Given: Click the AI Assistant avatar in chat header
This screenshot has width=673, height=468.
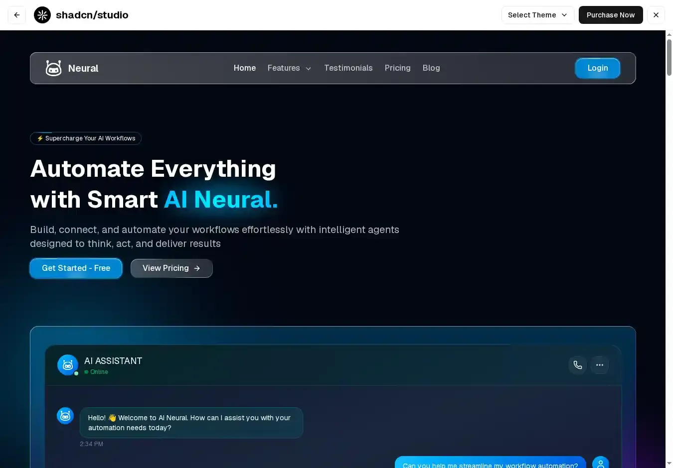Looking at the screenshot, I should point(68,365).
